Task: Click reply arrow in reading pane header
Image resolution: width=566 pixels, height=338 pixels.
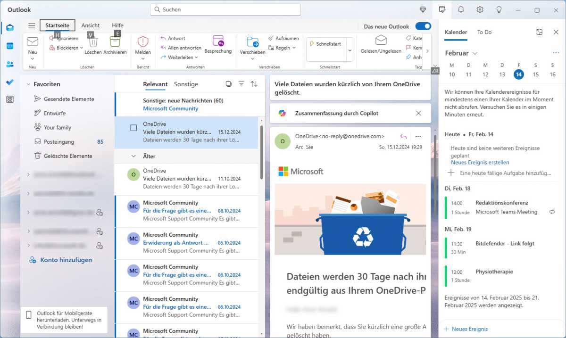Action: [403, 136]
